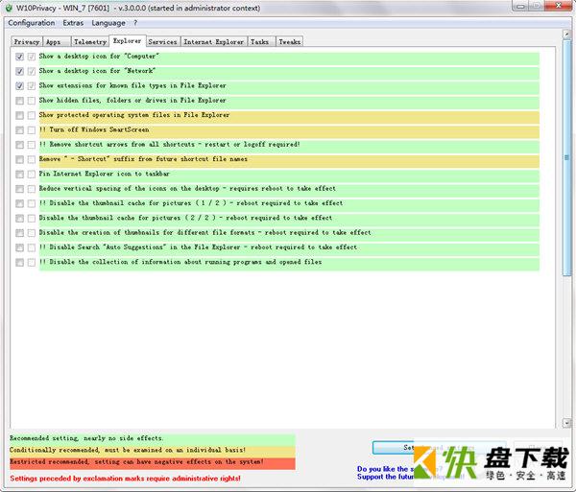Tick first checkbox for Remove "- Shortcut" suffix
Image resolution: width=576 pixels, height=492 pixels.
20,159
